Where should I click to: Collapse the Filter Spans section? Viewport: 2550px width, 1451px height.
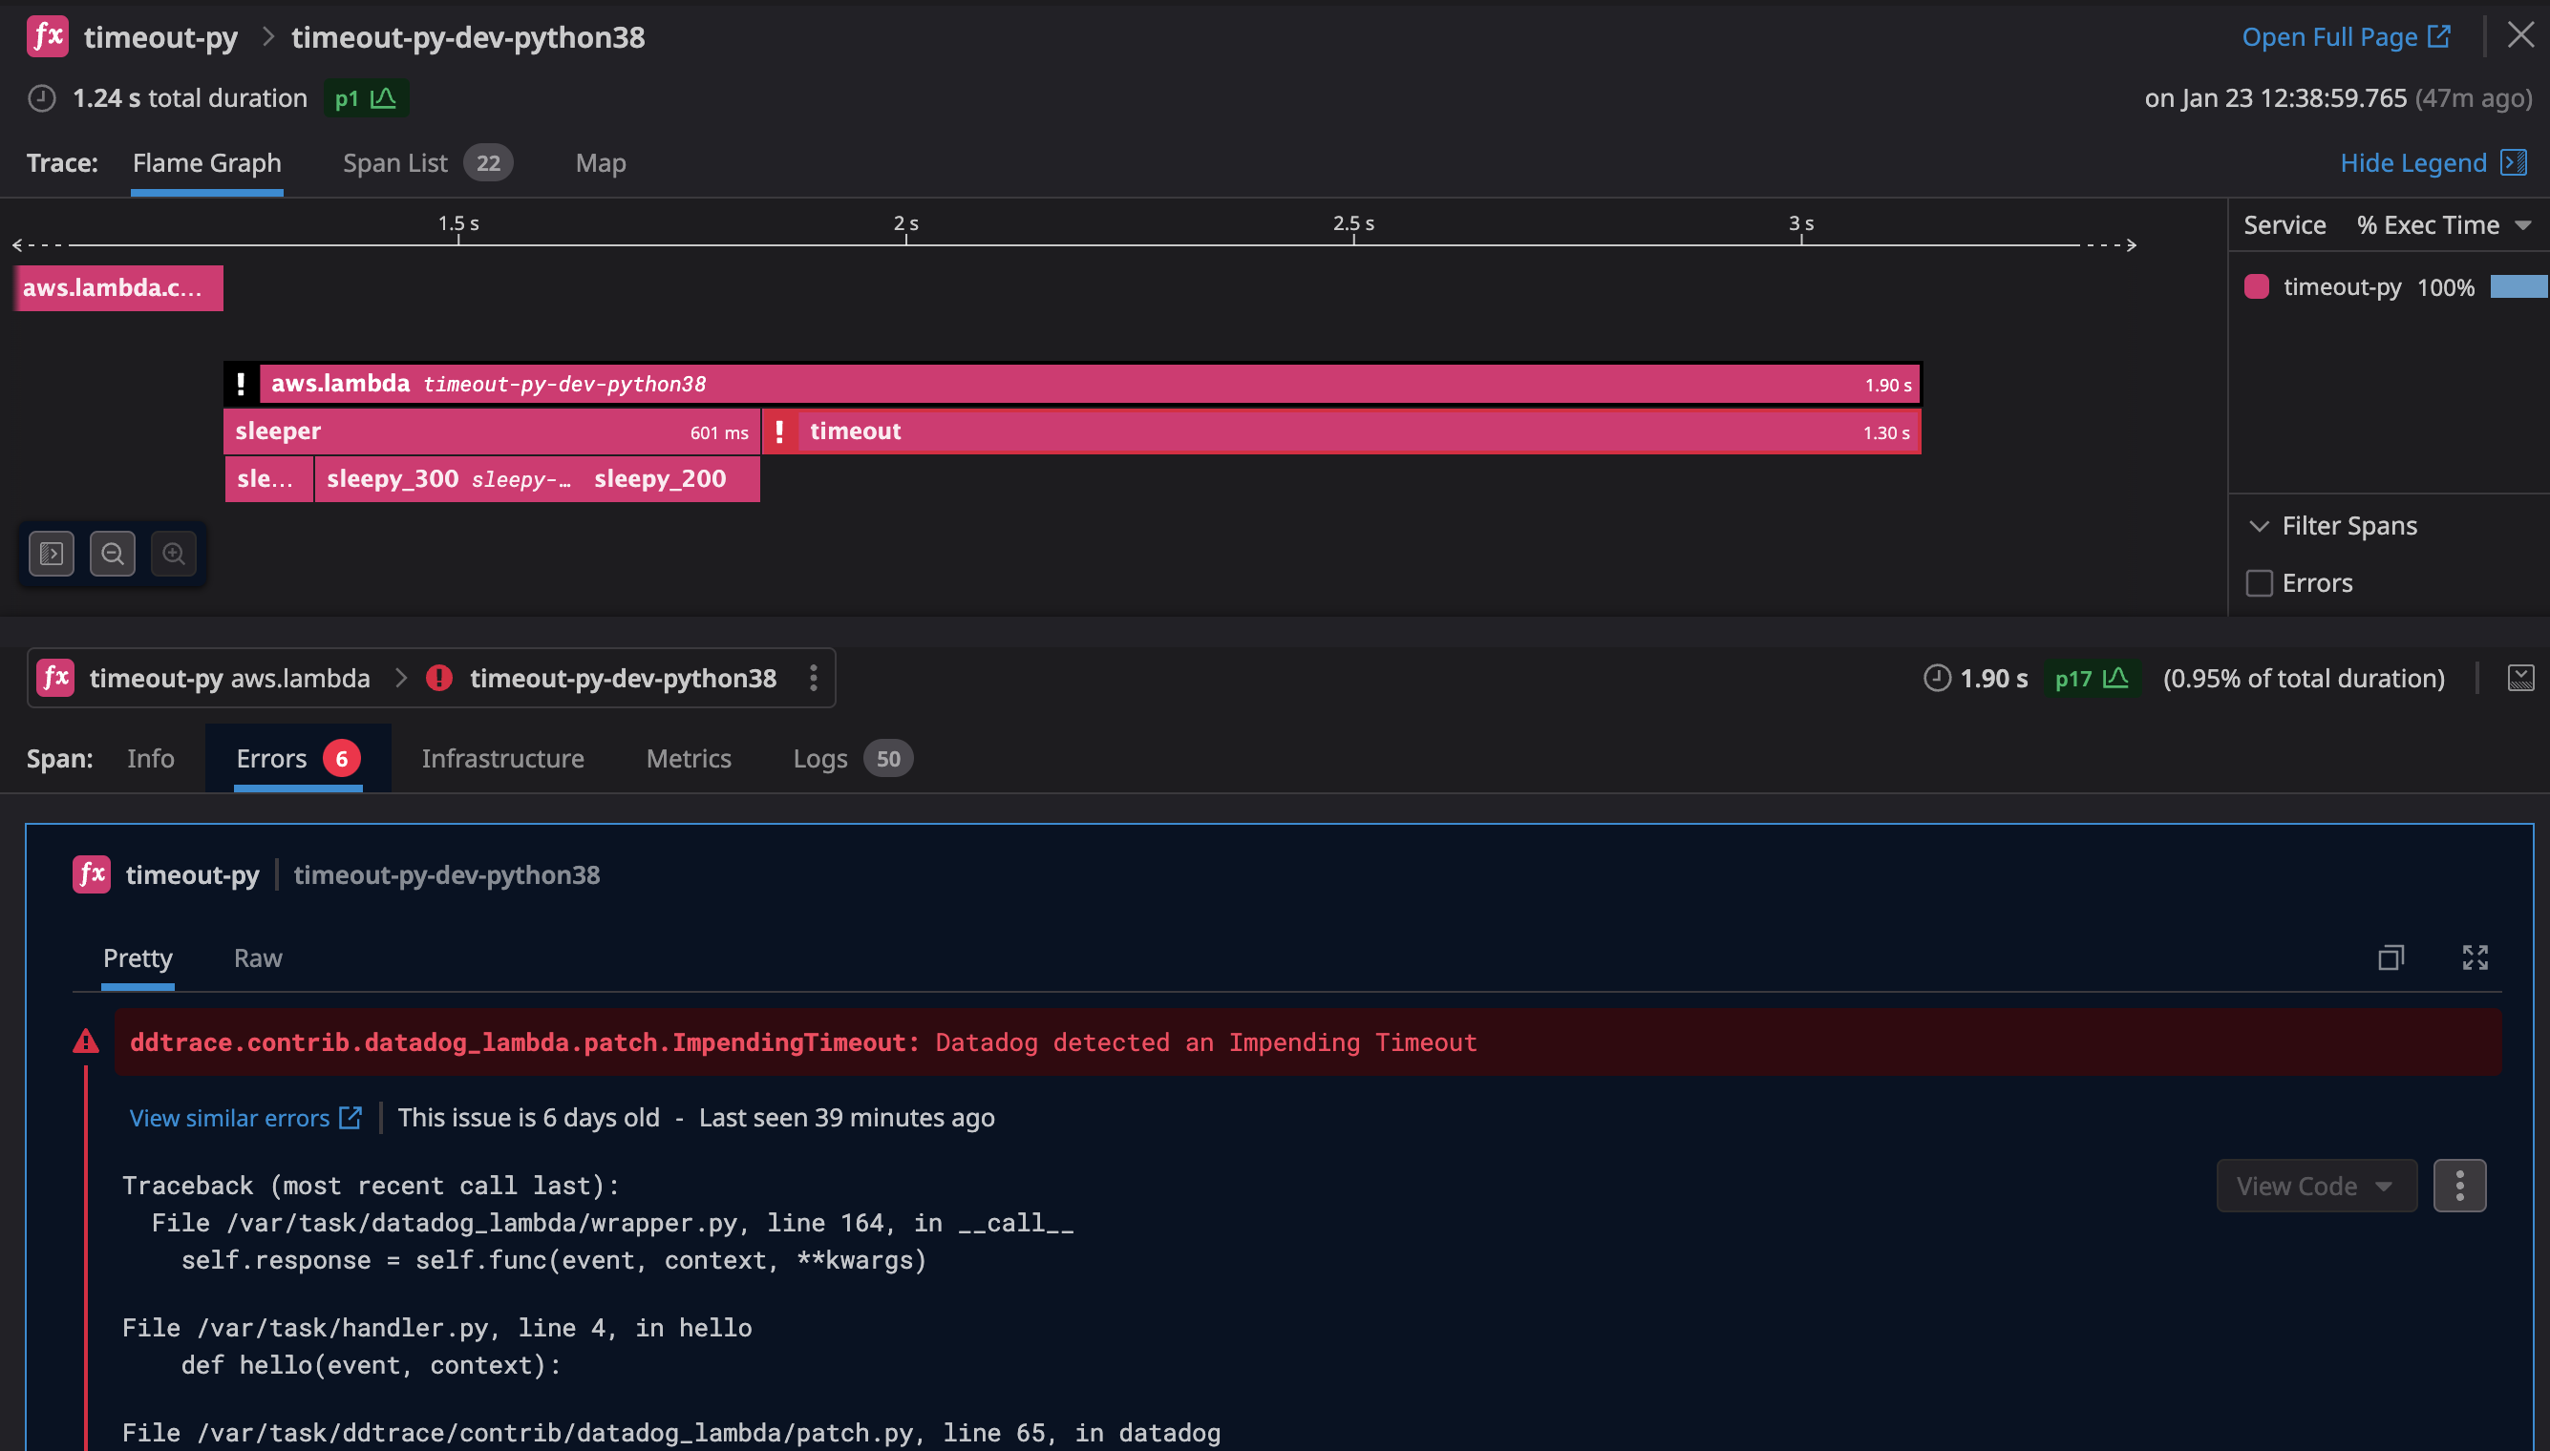click(x=2258, y=525)
